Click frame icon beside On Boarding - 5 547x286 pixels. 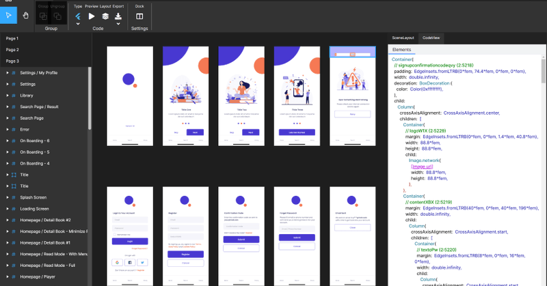pyautogui.click(x=14, y=152)
